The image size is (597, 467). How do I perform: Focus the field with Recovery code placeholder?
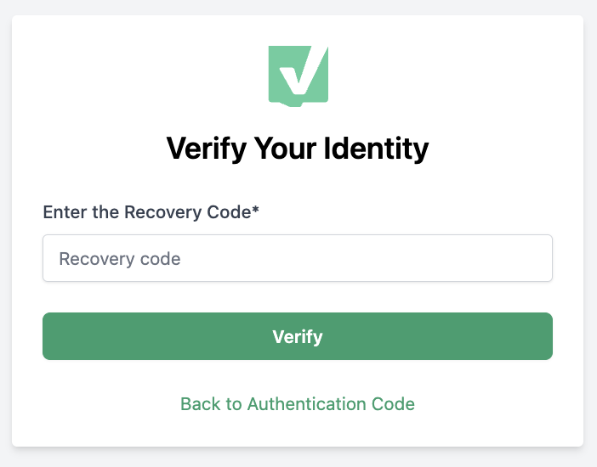coord(298,258)
